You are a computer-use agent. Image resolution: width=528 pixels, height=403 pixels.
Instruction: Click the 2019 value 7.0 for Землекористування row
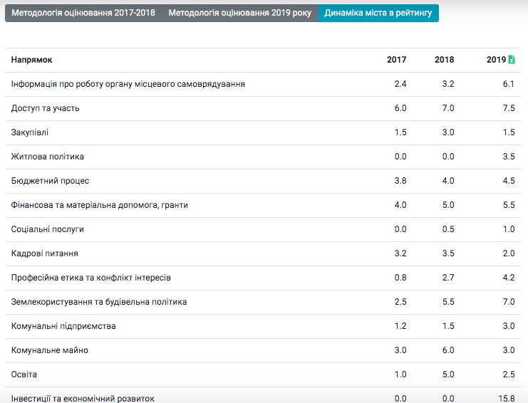tap(509, 302)
